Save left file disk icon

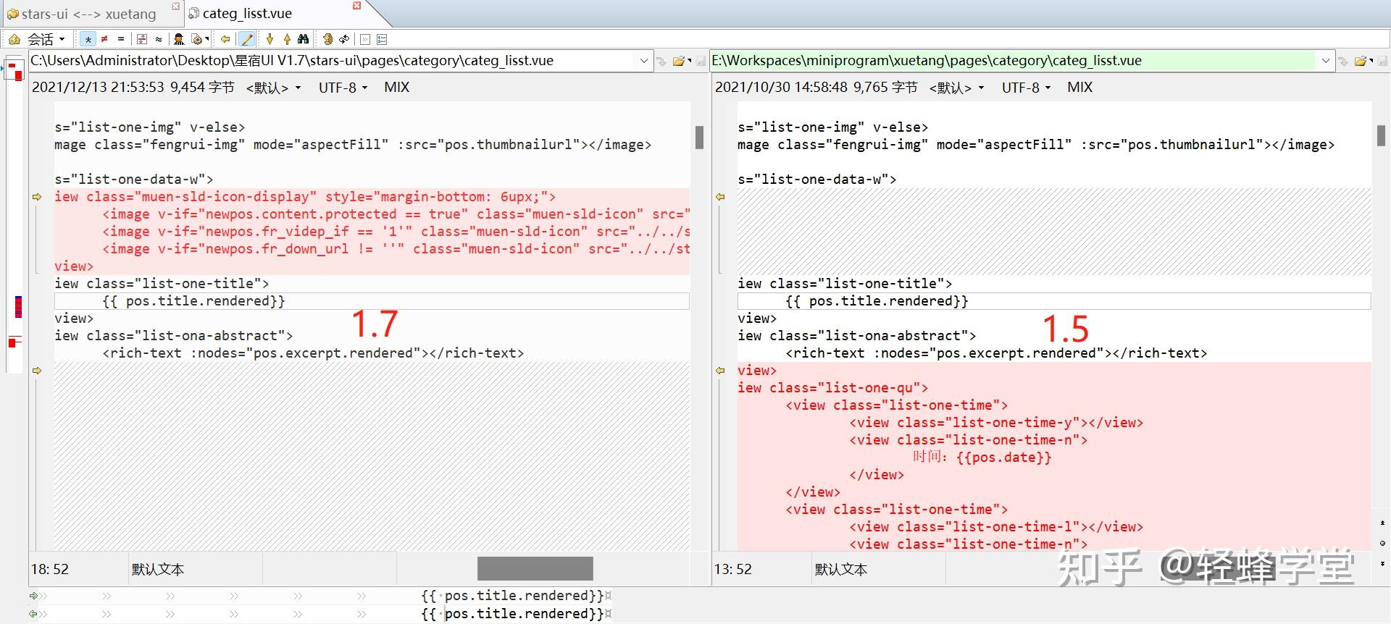(700, 62)
